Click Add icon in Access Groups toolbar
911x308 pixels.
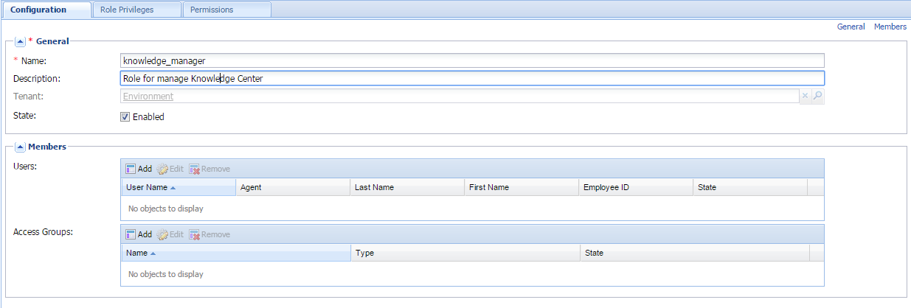pos(131,234)
